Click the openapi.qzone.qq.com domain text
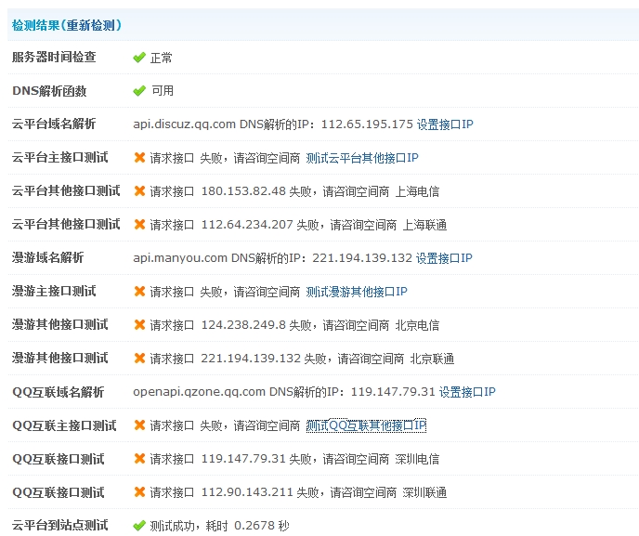Screen dimensions: 639x536 tap(200, 392)
